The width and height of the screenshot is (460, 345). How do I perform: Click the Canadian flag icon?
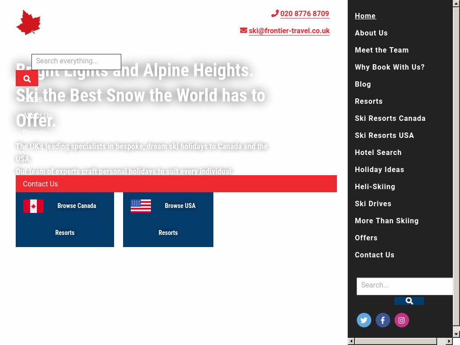point(34,206)
